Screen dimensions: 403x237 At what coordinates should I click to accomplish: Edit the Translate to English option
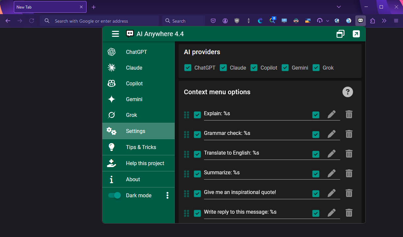[x=332, y=154]
